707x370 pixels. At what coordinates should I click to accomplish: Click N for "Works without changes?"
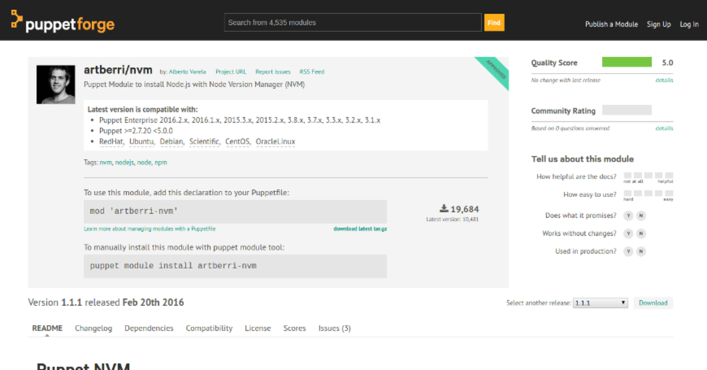point(641,233)
